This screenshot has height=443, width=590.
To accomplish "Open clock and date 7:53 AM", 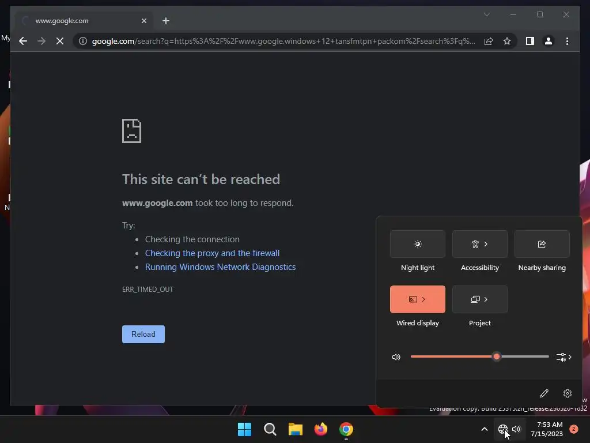I will point(547,429).
